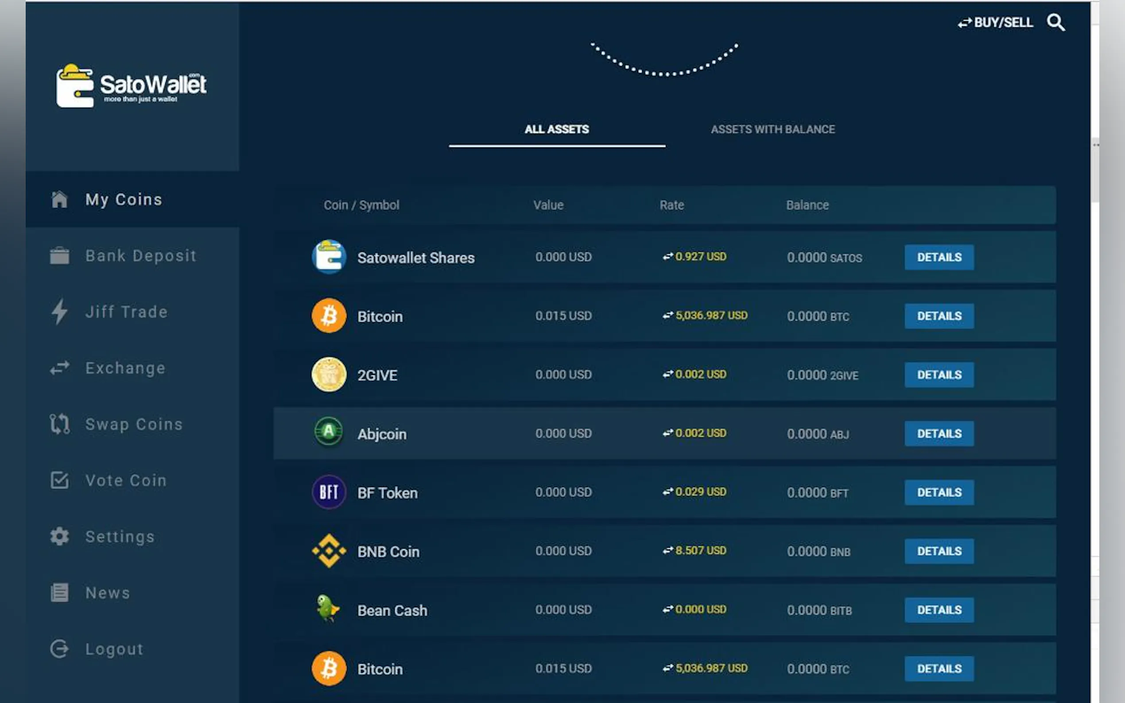Open DETAILS for Abjcoin
Image resolution: width=1125 pixels, height=703 pixels.
click(x=939, y=433)
